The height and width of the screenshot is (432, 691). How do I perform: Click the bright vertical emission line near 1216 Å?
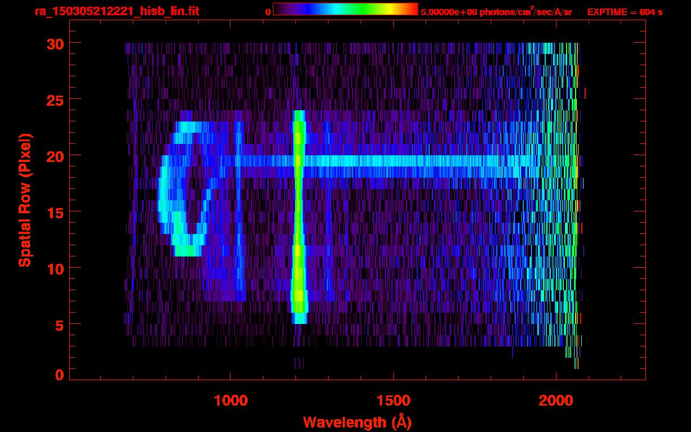pyautogui.click(x=299, y=217)
